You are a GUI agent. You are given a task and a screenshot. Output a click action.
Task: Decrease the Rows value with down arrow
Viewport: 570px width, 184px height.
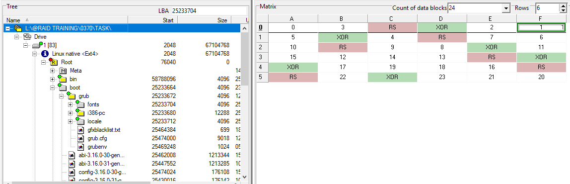tap(563, 10)
